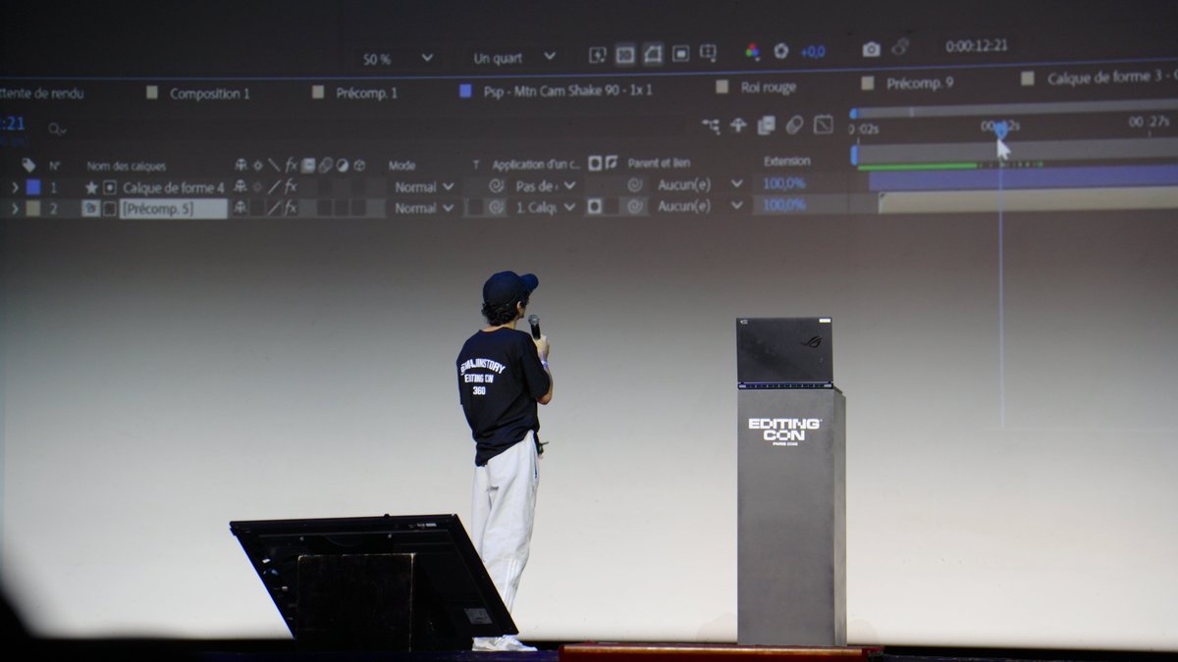This screenshot has width=1178, height=662.
Task: Click show snapshot icon
Action: pyautogui.click(x=900, y=47)
